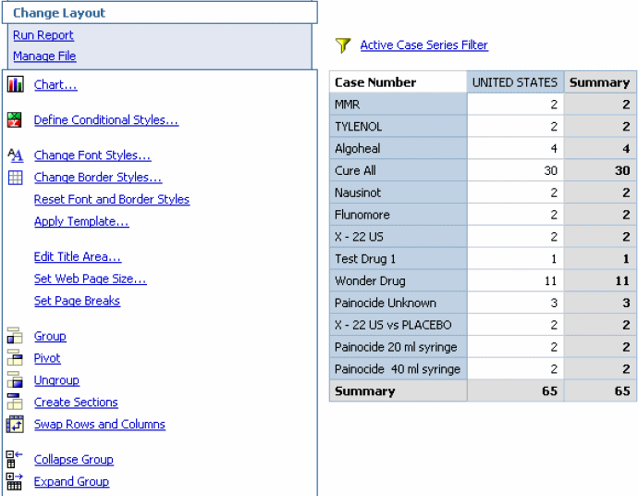Click Reset Font and Border Styles
The image size is (638, 496).
[x=112, y=199]
